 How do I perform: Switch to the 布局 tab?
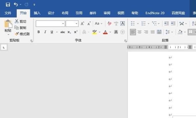[x=65, y=13]
